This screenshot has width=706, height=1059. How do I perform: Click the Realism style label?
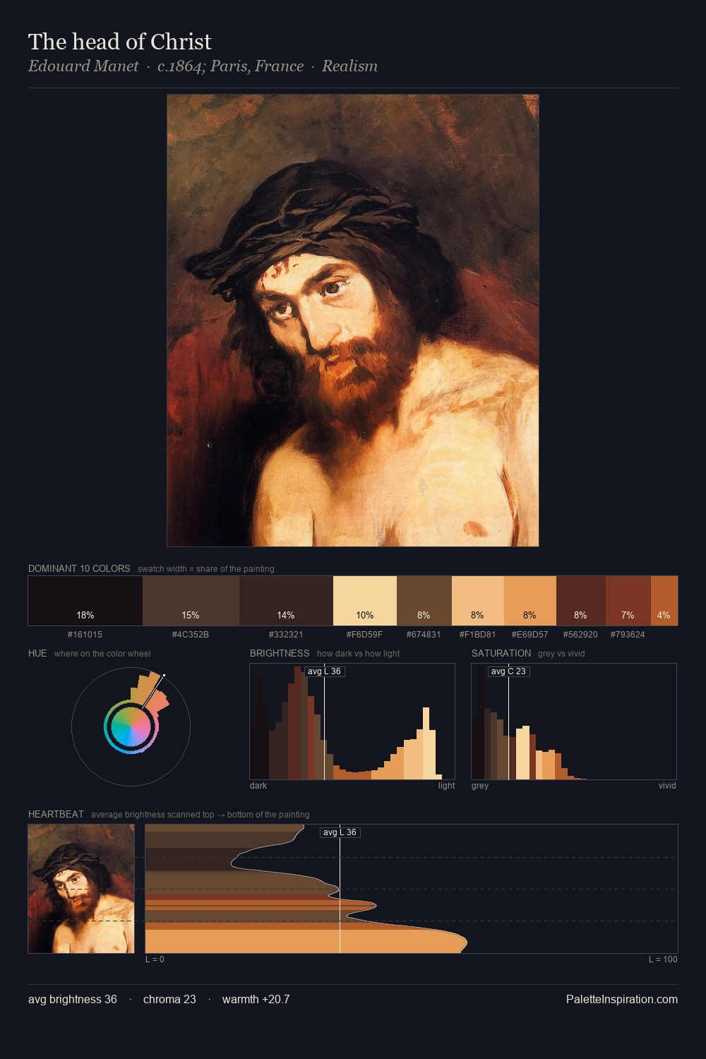(349, 66)
